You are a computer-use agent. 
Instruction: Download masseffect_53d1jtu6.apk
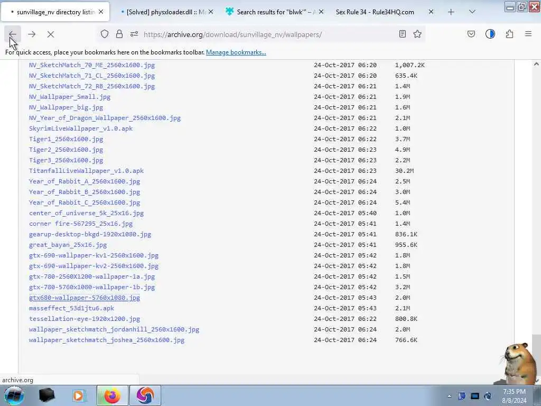click(71, 308)
